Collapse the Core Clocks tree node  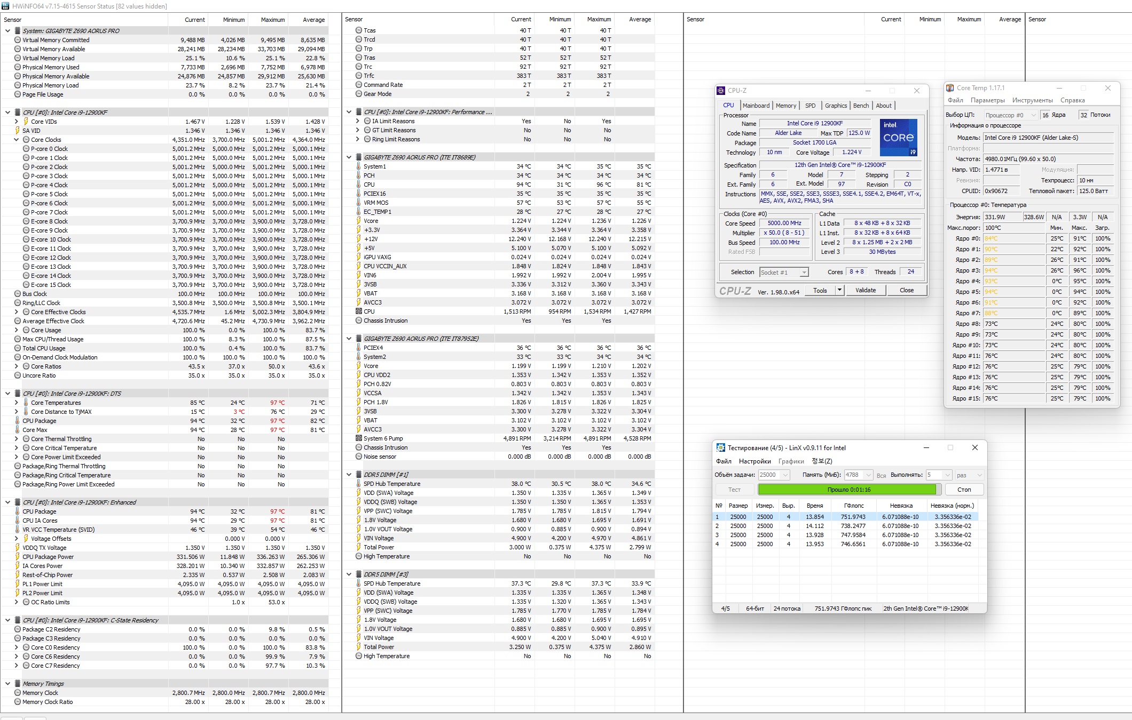[x=17, y=140]
